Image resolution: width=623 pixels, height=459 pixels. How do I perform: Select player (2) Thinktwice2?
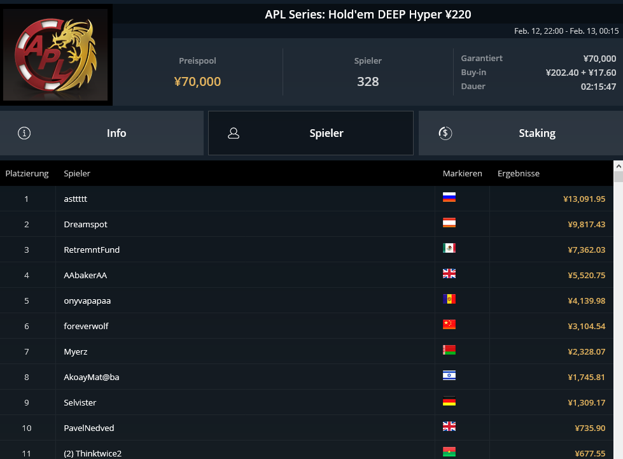(92, 453)
